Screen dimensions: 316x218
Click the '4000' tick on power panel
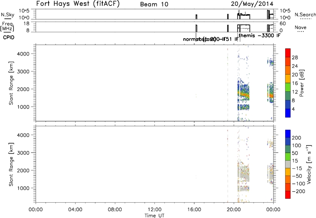tap(23, 54)
